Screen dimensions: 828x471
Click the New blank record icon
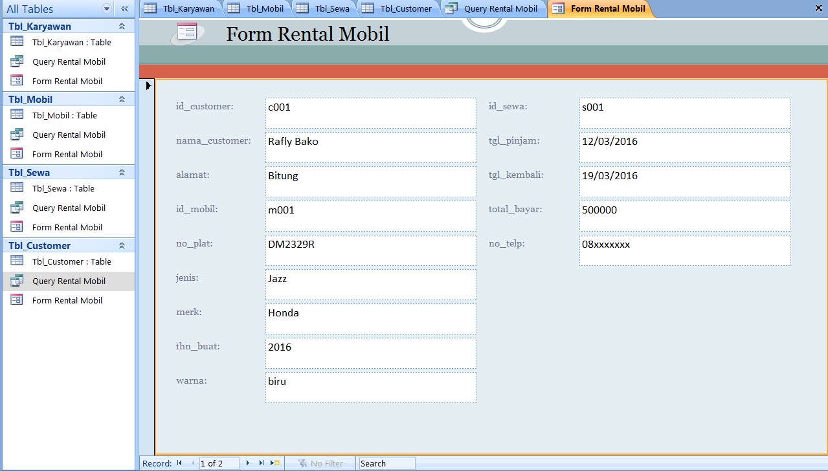tap(274, 463)
